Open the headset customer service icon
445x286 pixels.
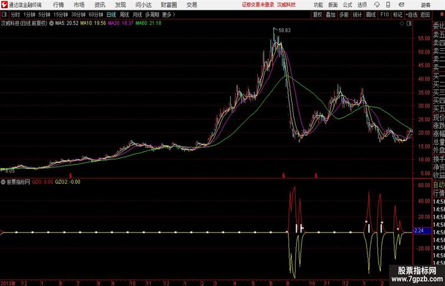point(377,5)
